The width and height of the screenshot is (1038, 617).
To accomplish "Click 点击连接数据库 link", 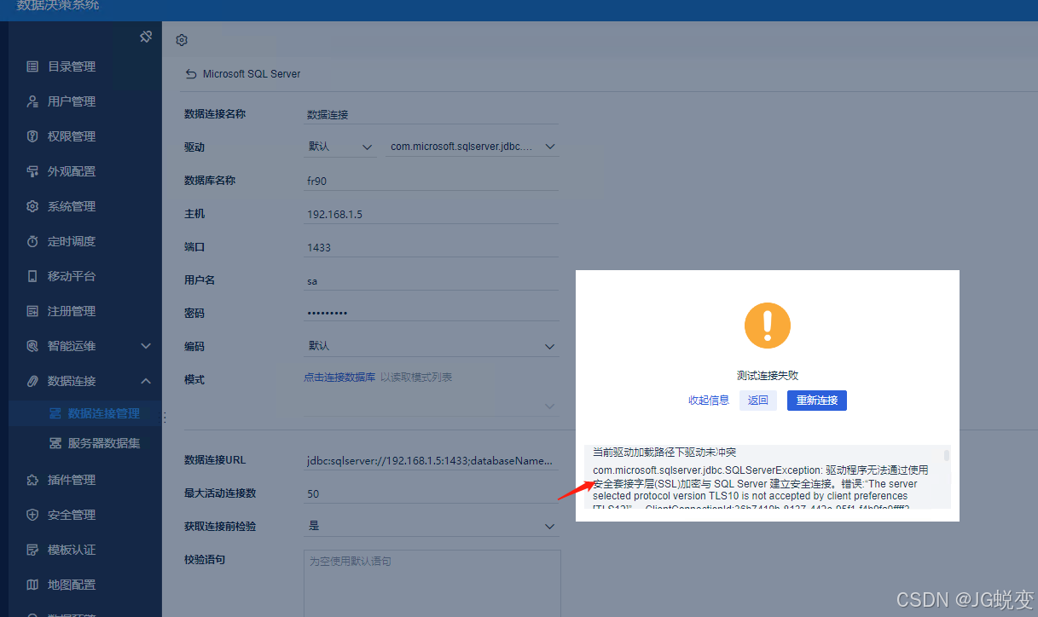I will 339,378.
